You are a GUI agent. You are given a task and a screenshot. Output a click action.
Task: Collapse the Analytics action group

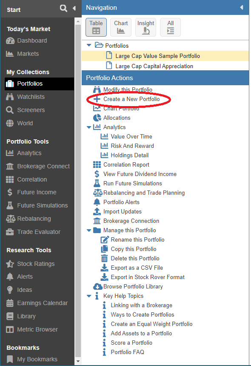tap(89, 127)
